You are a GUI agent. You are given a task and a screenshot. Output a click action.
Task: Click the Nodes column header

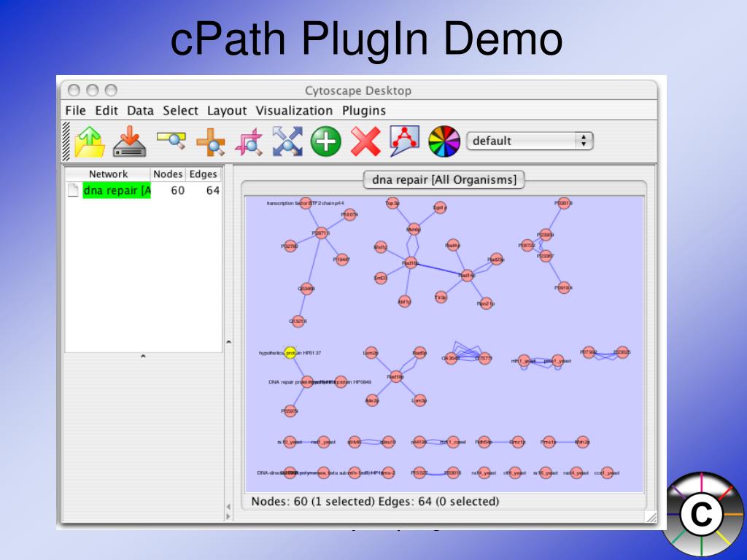(168, 174)
